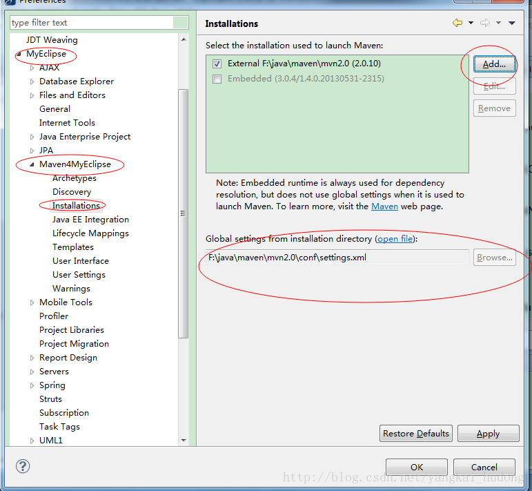Open the Archetypes preferences page
Viewport: 532px width, 491px height.
(x=75, y=178)
